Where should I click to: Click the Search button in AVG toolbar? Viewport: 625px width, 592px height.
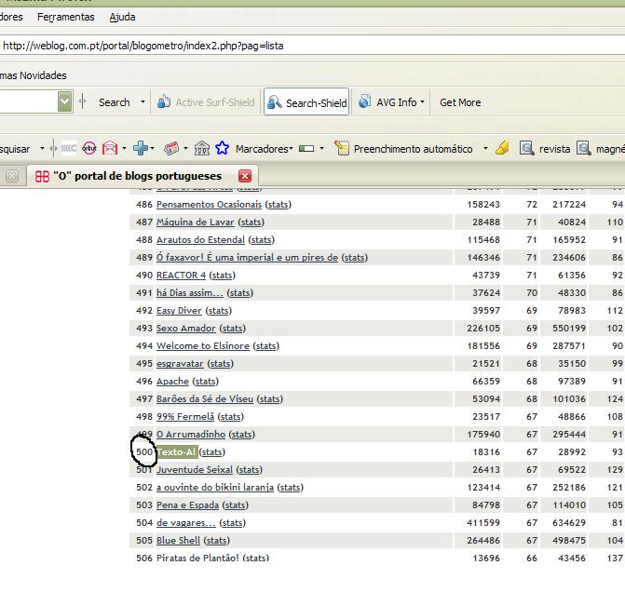[114, 102]
